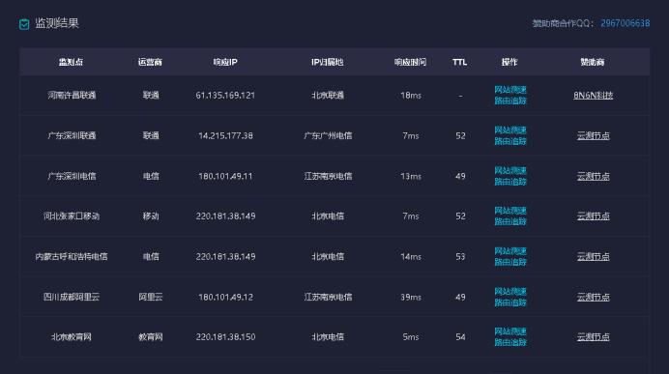Open the BN6N科技 sponsor link
669x374 pixels.
593,95
